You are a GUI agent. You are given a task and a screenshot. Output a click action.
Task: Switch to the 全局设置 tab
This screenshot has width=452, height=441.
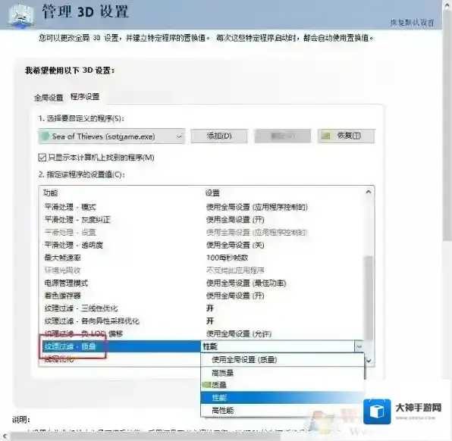coord(49,98)
